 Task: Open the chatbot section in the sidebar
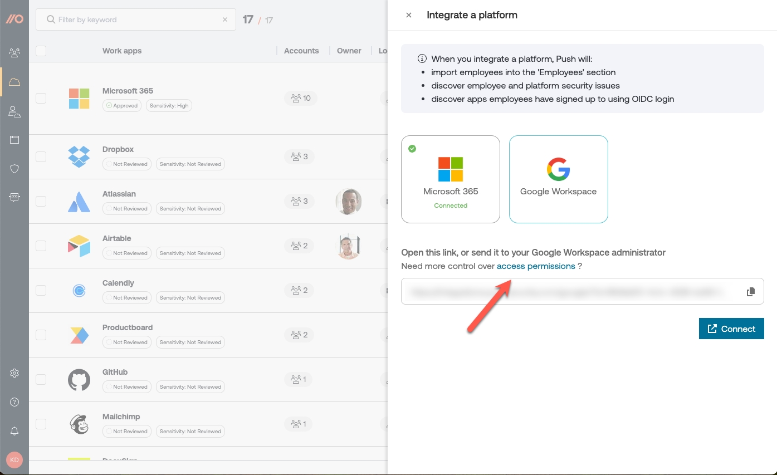(14, 197)
